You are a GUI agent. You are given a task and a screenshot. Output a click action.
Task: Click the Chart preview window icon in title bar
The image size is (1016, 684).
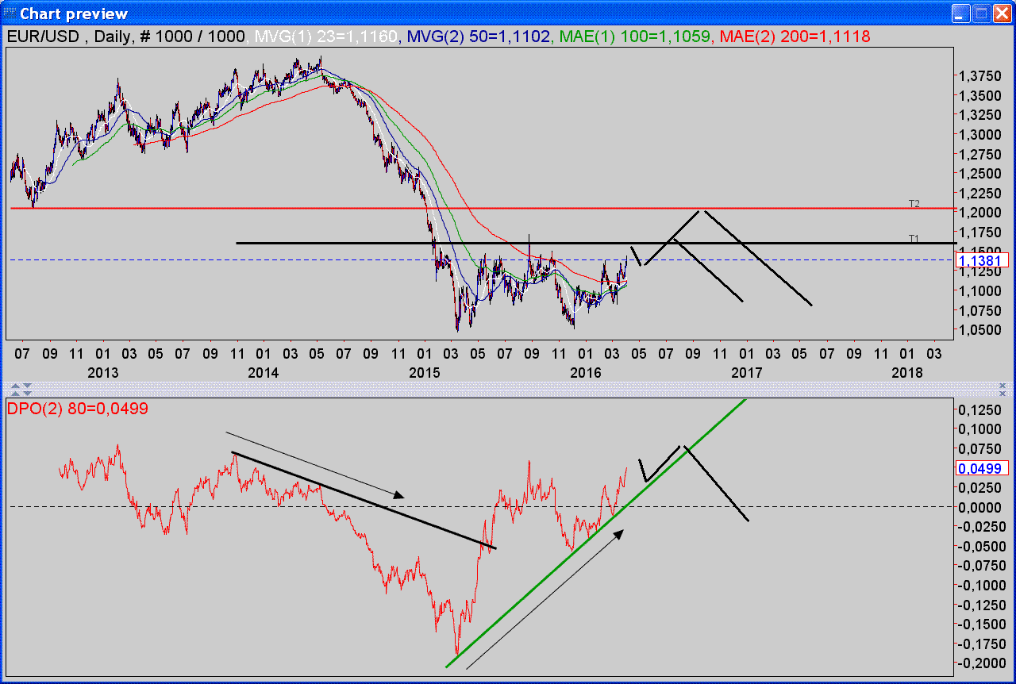[x=10, y=13]
